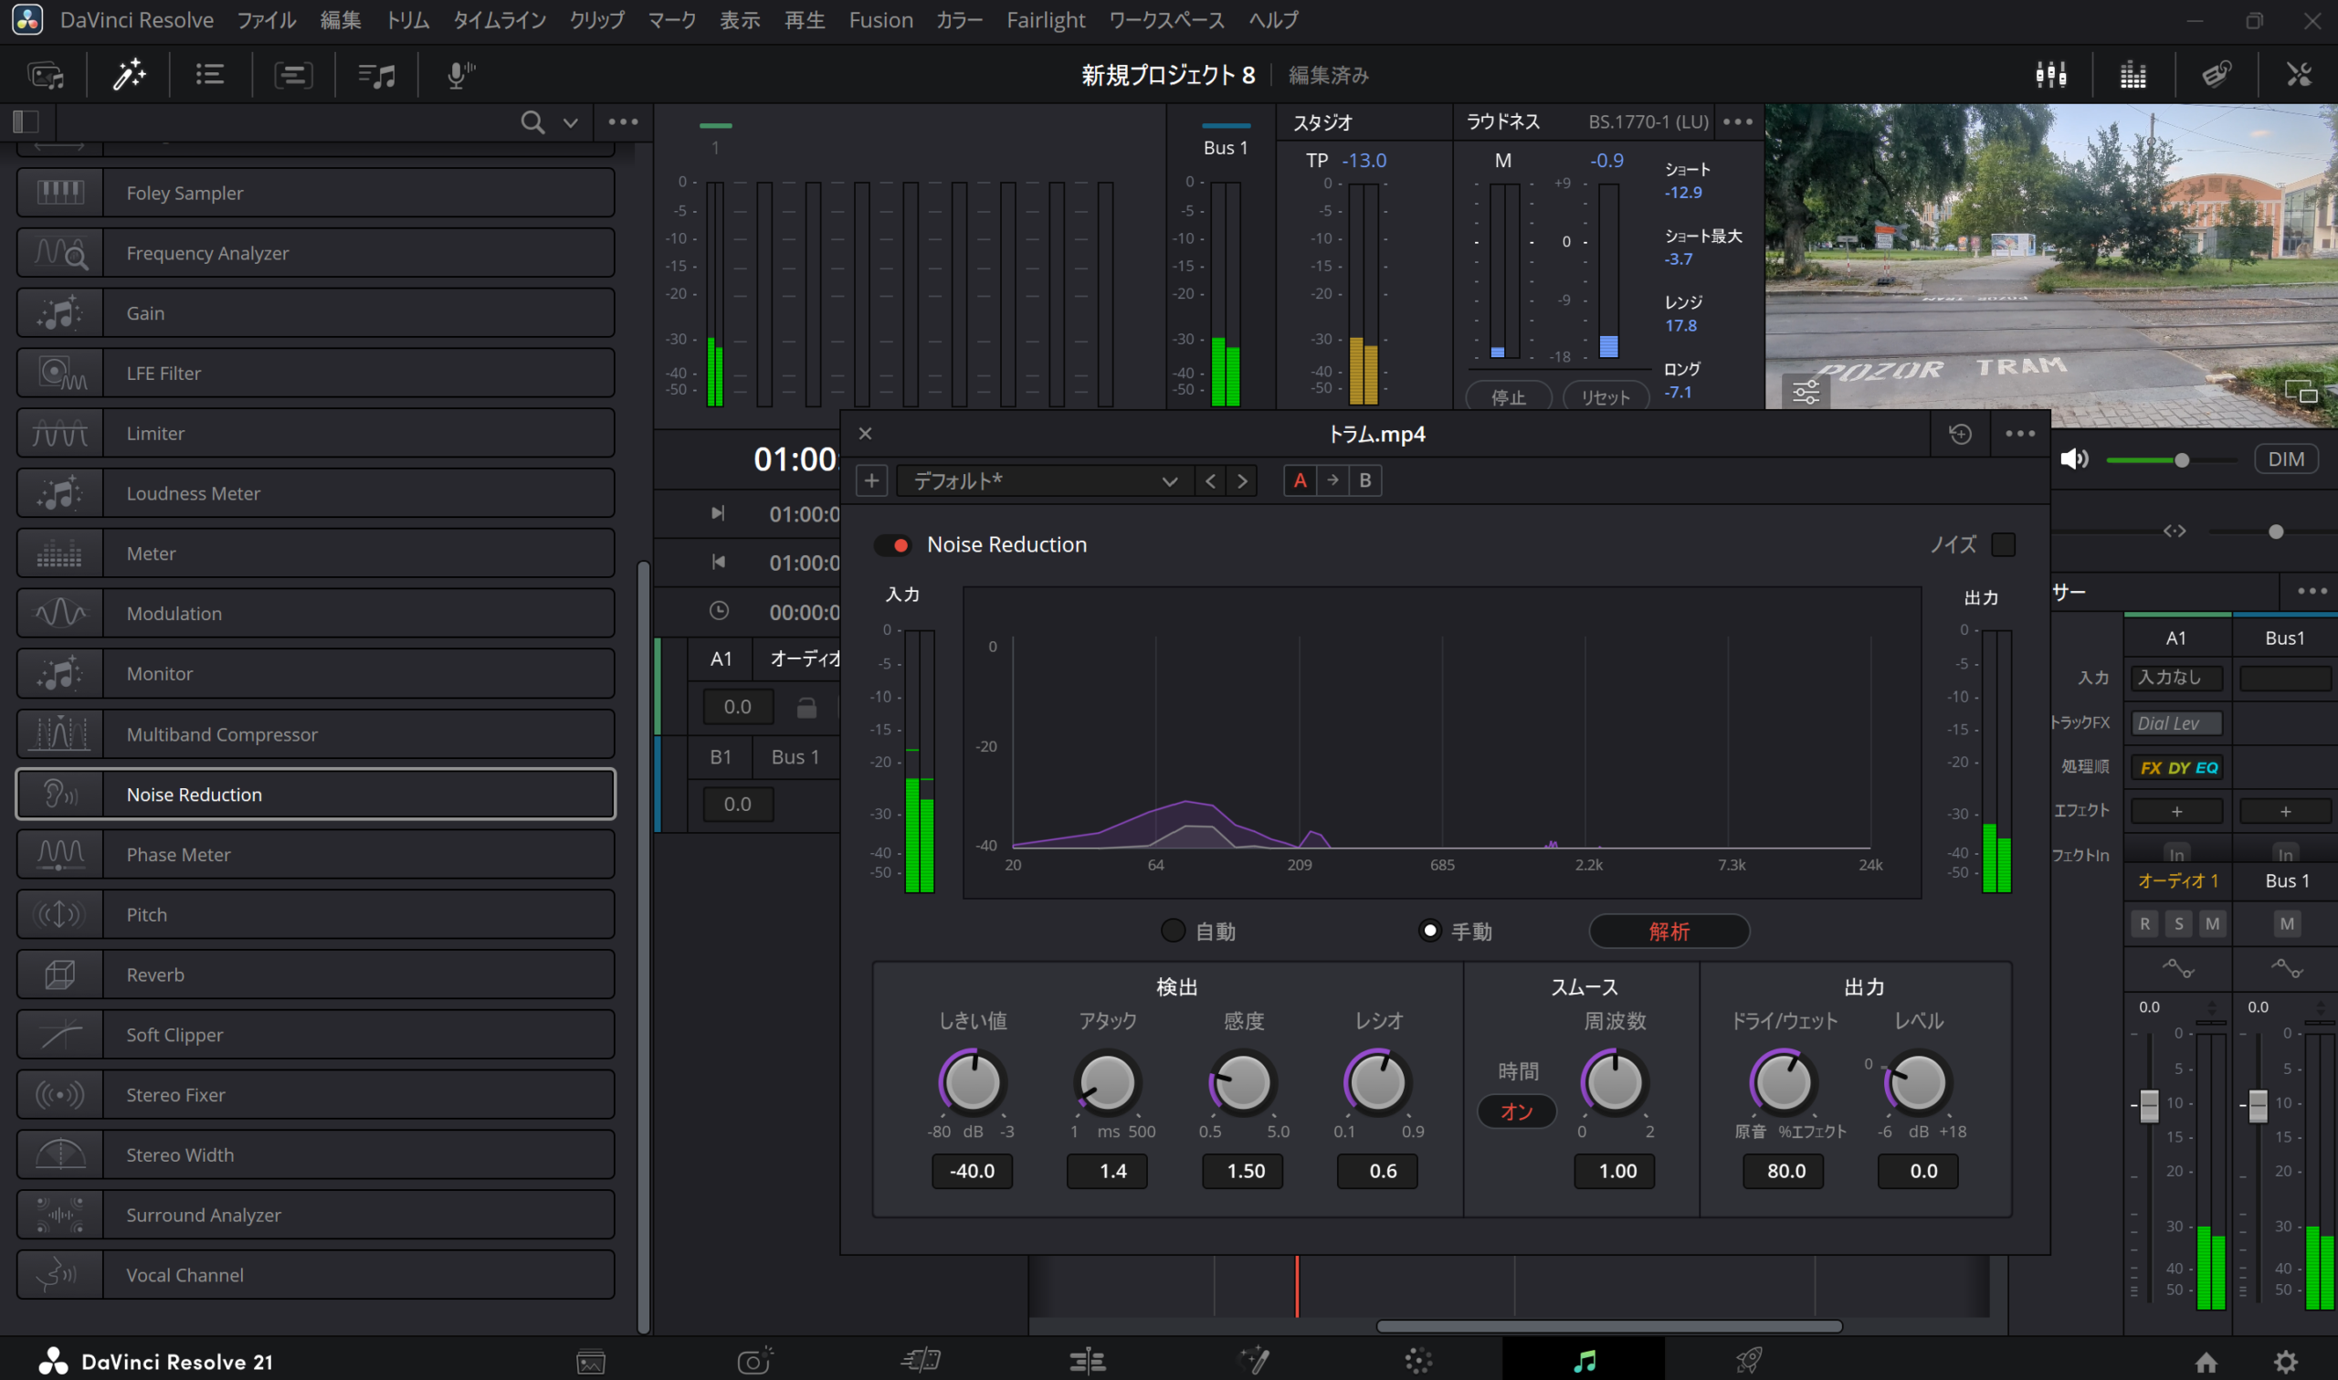
Task: Open the Fairlight menu
Action: [1045, 19]
